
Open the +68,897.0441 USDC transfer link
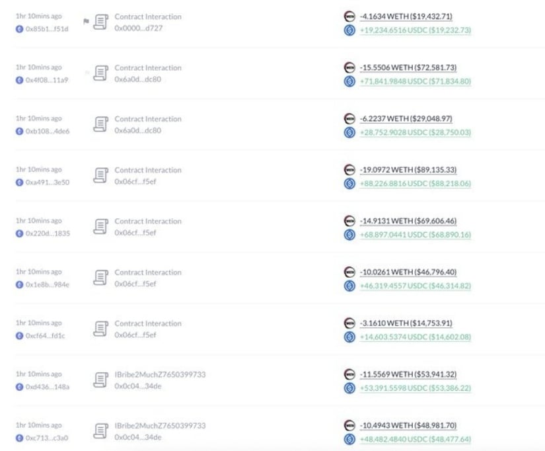click(x=416, y=235)
